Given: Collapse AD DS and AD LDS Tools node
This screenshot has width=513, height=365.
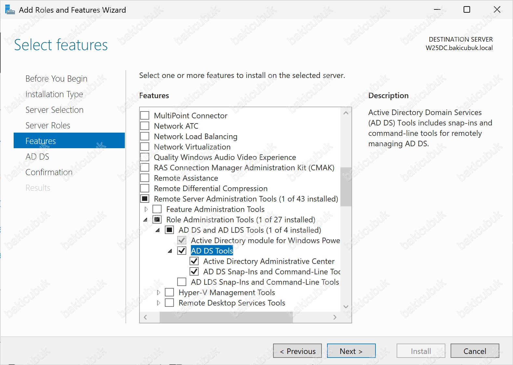Looking at the screenshot, I should 158,230.
